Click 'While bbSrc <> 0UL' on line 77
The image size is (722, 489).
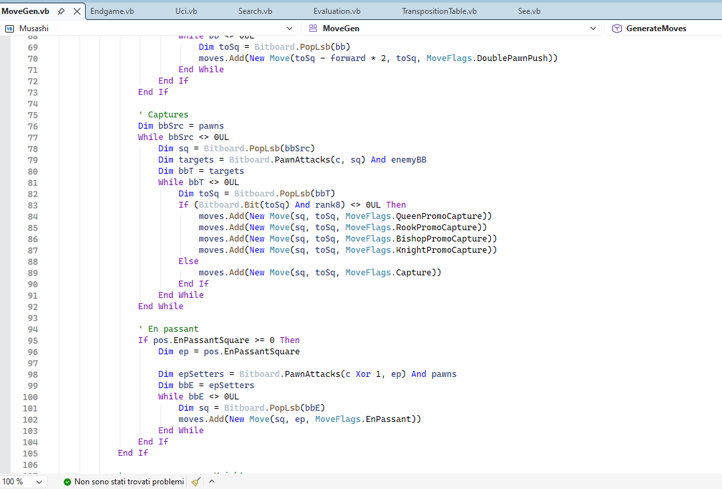point(183,137)
